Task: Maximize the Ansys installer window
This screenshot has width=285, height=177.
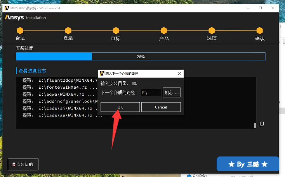Action: pos(260,8)
